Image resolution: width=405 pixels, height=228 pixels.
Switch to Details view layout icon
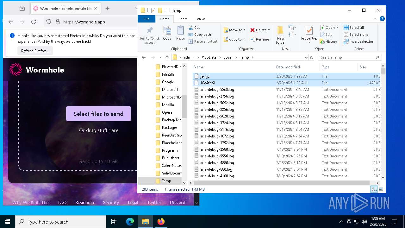point(374,189)
